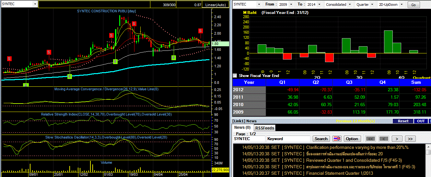The height and width of the screenshot is (177, 431).
Task: Focus the news SYNTEC symbol field
Action: [249, 138]
